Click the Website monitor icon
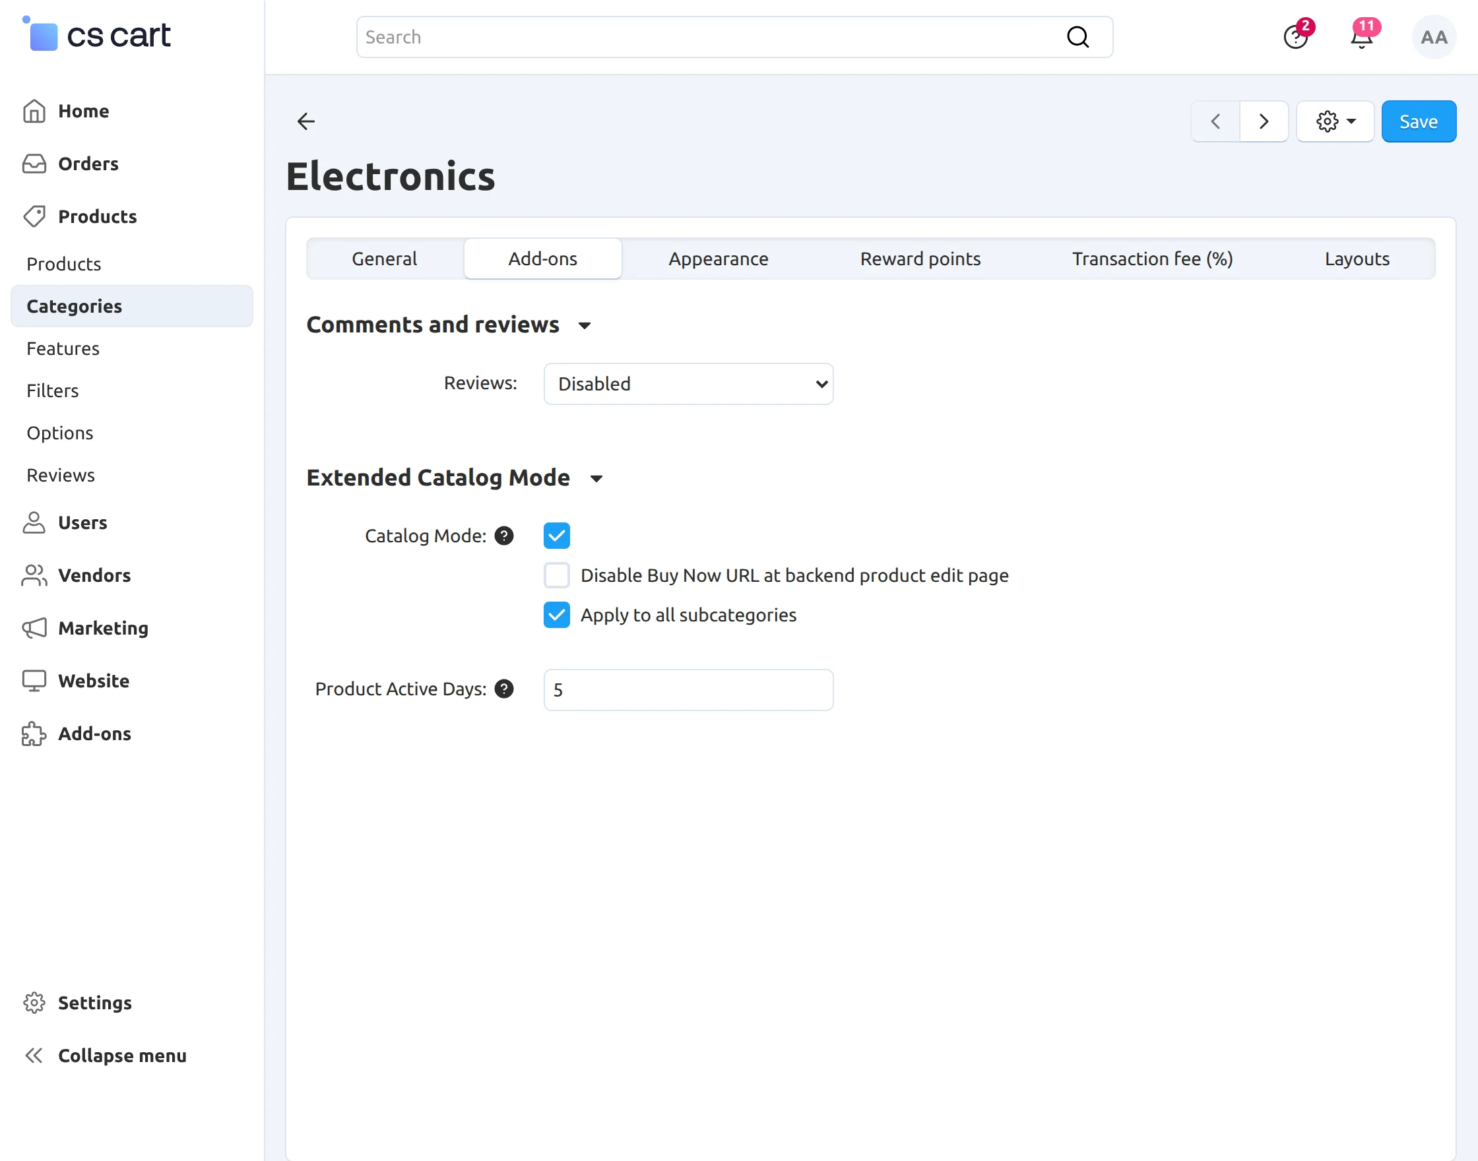This screenshot has width=1478, height=1161. pos(34,680)
